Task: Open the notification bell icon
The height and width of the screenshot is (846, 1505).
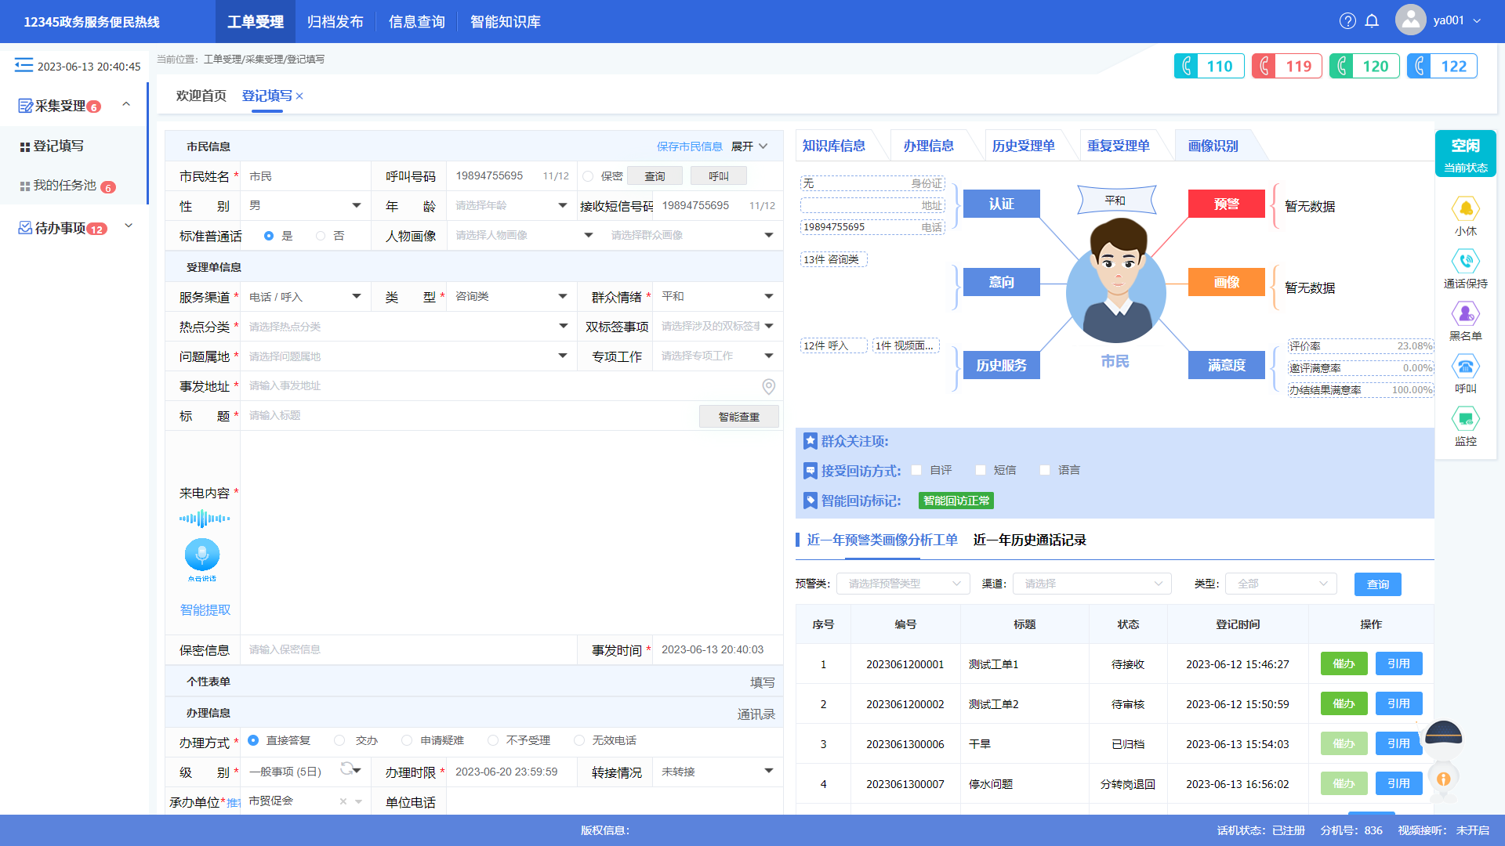Action: pos(1372,21)
